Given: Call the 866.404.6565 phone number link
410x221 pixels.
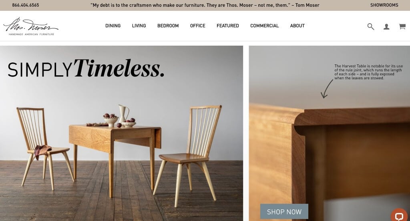Looking at the screenshot, I should coord(26,5).
